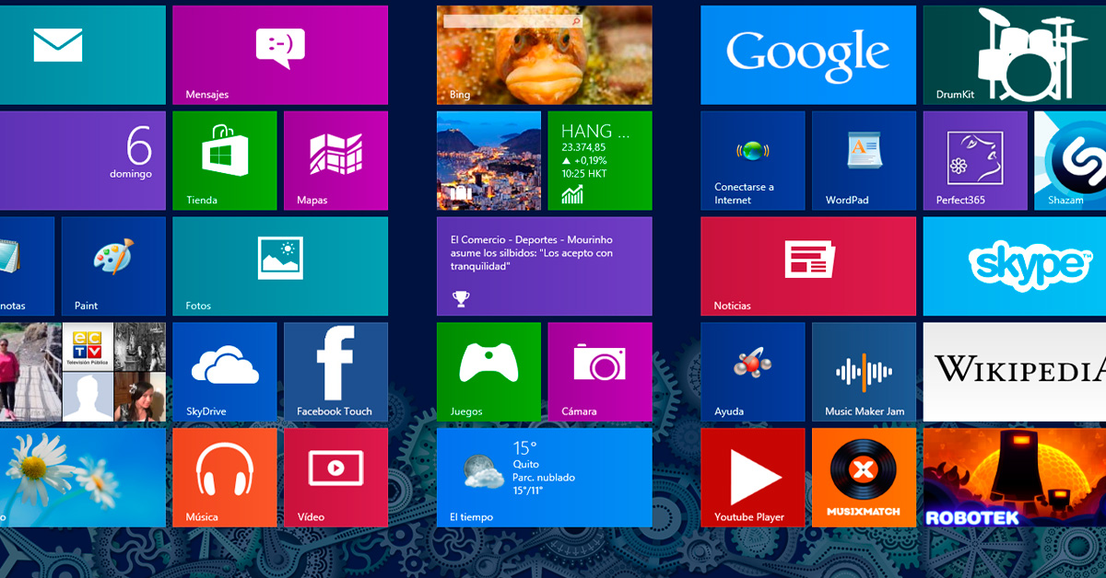1106x578 pixels.
Task: Open the Juegos Xbox controller tile
Action: pyautogui.click(x=488, y=371)
